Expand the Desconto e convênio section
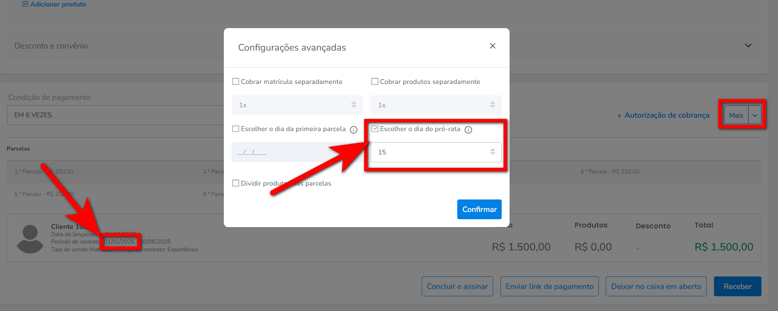778x311 pixels. click(x=748, y=46)
